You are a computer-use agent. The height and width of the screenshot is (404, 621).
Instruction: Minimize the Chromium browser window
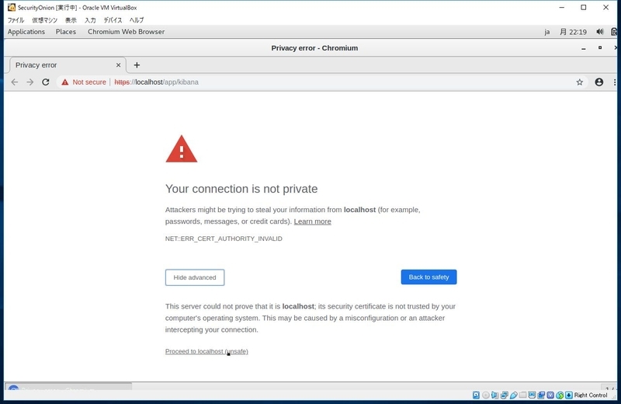click(584, 48)
